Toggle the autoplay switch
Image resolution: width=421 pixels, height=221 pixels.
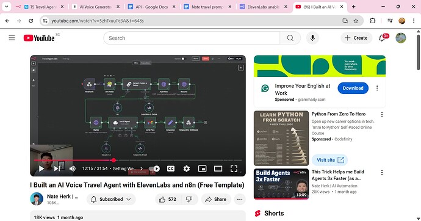pyautogui.click(x=154, y=168)
